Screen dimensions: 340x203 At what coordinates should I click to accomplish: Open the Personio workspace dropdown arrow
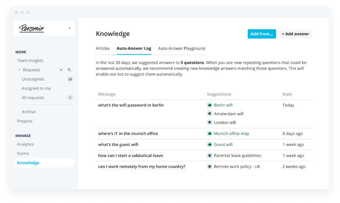coord(70,28)
